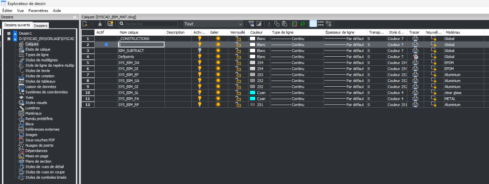The height and width of the screenshot is (184, 489).
Task: Select Matériaux in the drawing tree
Action: pos(33,113)
